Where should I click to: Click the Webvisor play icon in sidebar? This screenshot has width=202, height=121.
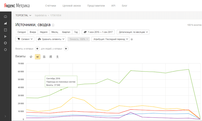6,36
